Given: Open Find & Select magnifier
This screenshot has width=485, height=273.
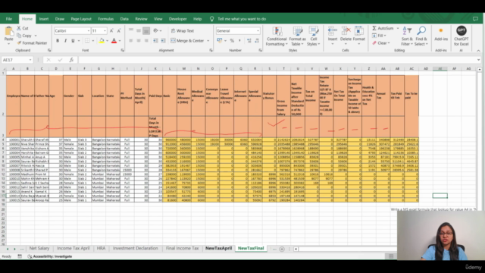Looking at the screenshot, I should (421, 36).
